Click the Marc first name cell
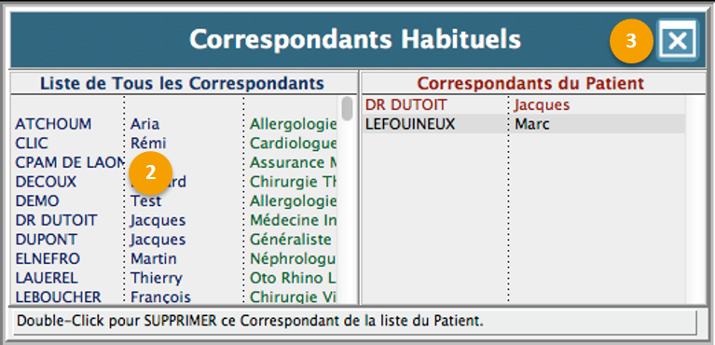This screenshot has width=715, height=345. [532, 124]
